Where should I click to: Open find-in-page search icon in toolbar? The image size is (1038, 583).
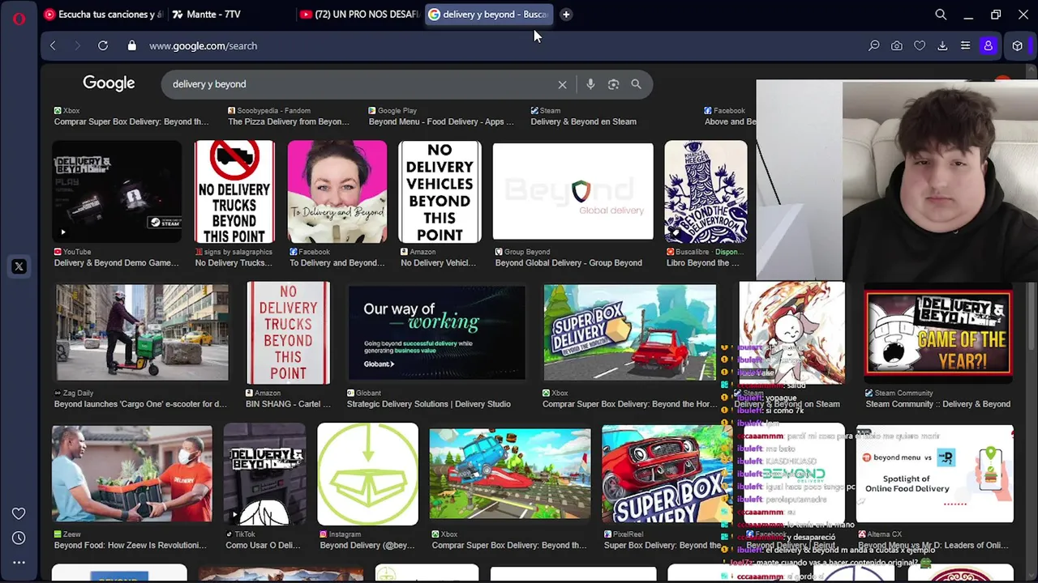874,46
